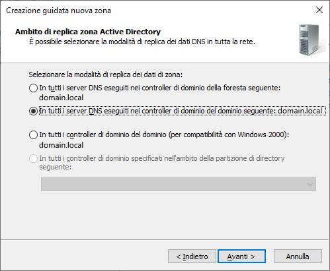Click the 'partizione di directory seguente' label
The image size is (330, 271).
coord(162,162)
